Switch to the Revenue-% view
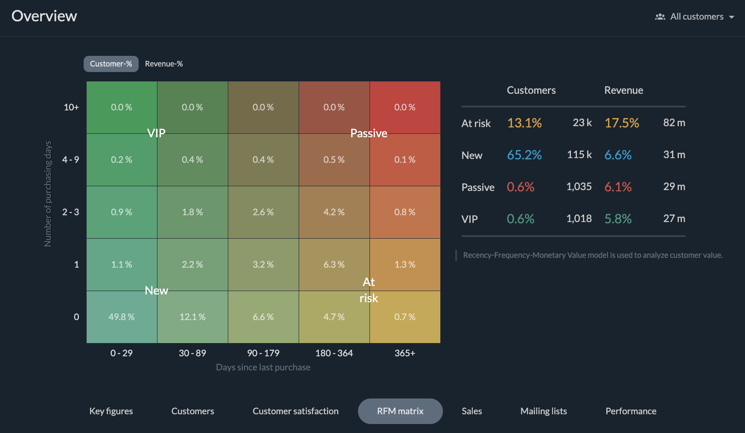Image resolution: width=745 pixels, height=433 pixels. (164, 64)
